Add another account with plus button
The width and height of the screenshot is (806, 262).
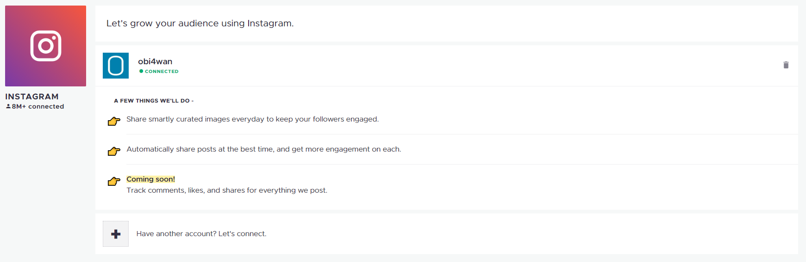(x=116, y=234)
